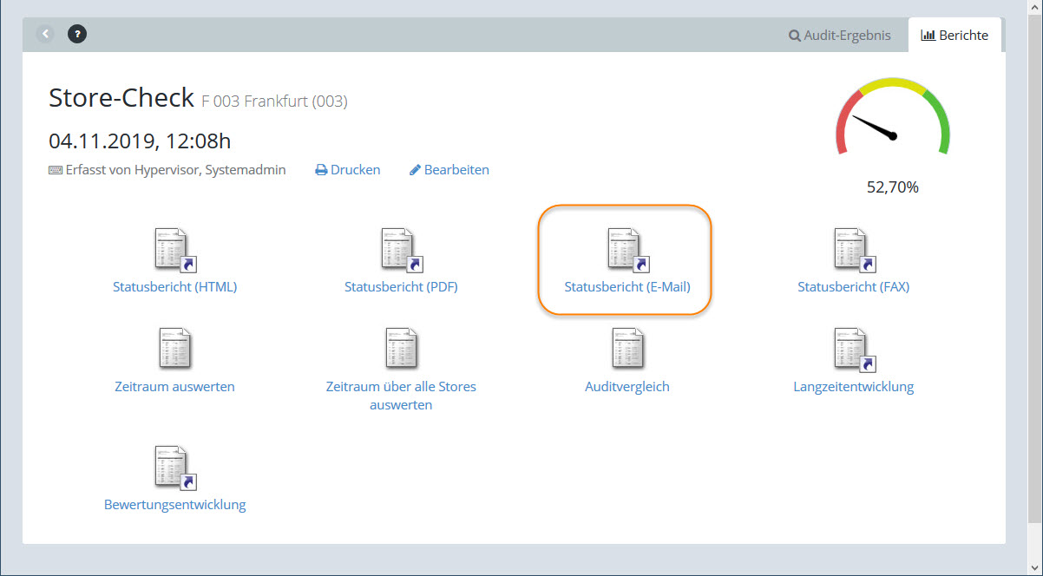
Task: Open the Statusbericht (PDF) text link
Action: pyautogui.click(x=401, y=287)
